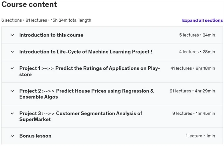224x146 pixels.
Task: Expand the Introduction to this course chevron
Action: tap(12, 35)
